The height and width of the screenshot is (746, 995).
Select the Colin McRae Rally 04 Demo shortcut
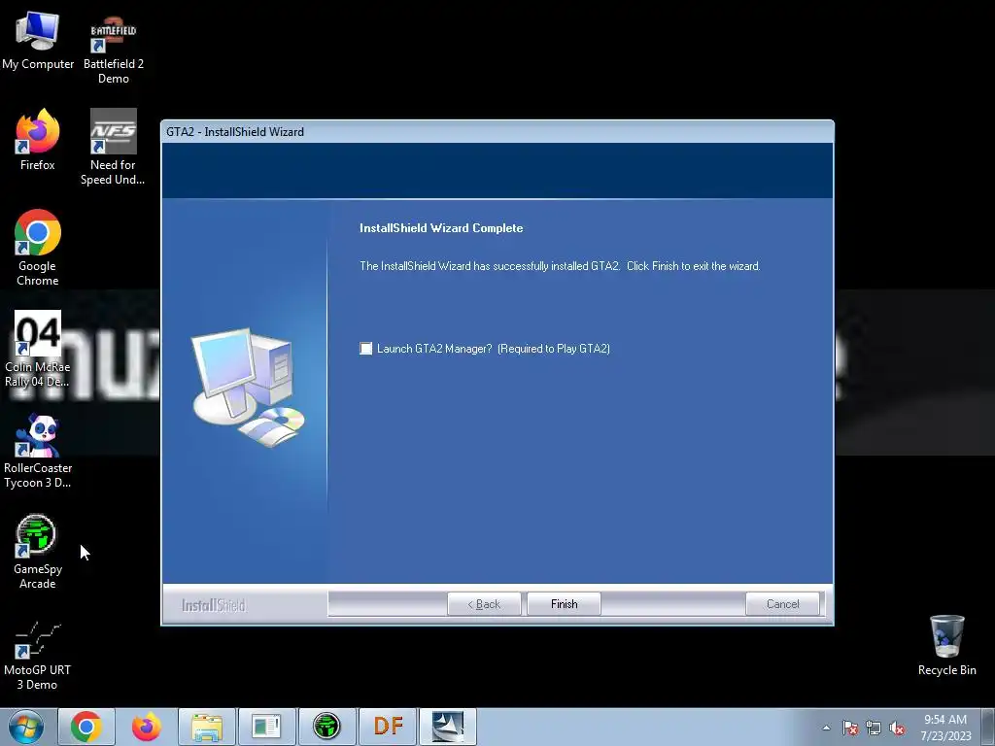click(38, 349)
